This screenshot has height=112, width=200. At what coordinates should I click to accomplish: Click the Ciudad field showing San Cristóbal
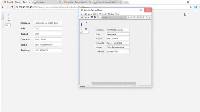pyautogui.click(x=118, y=39)
